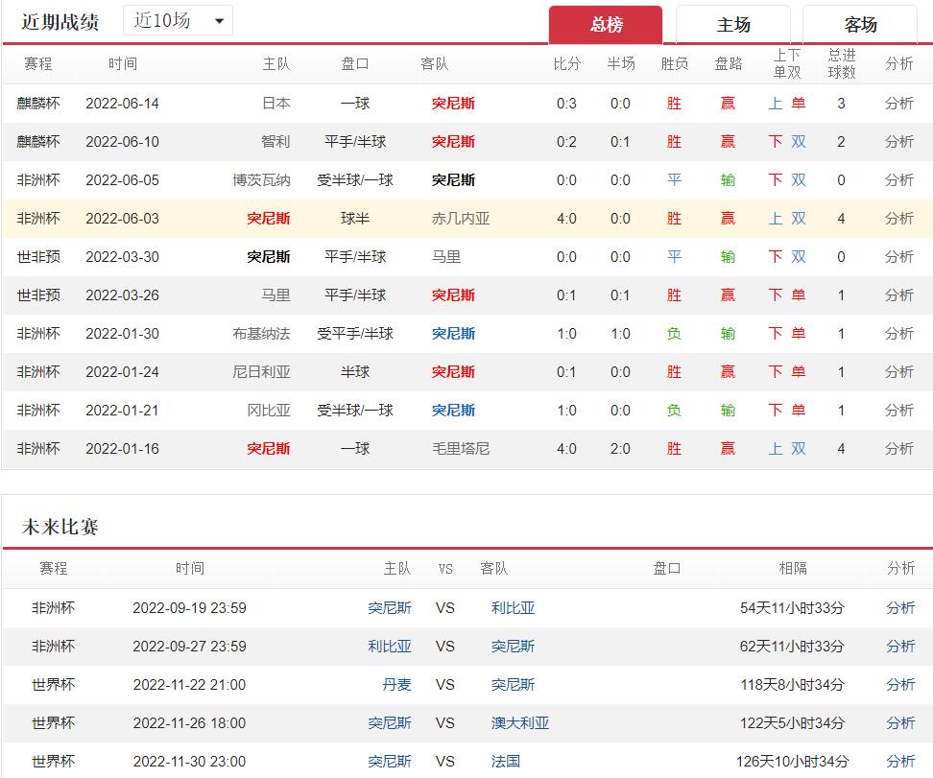This screenshot has width=933, height=778.
Task: Open 分析 for the 2022-03-30 match
Action: click(x=898, y=257)
